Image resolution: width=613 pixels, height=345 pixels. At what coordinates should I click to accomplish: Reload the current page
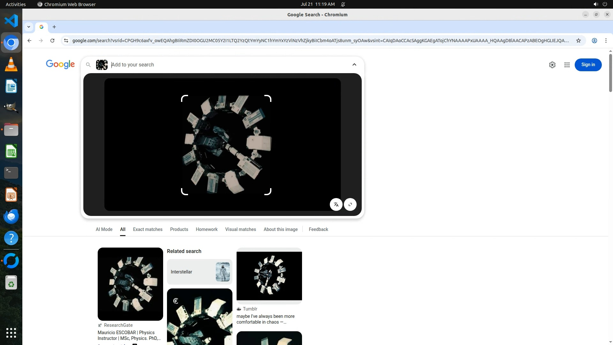52,41
